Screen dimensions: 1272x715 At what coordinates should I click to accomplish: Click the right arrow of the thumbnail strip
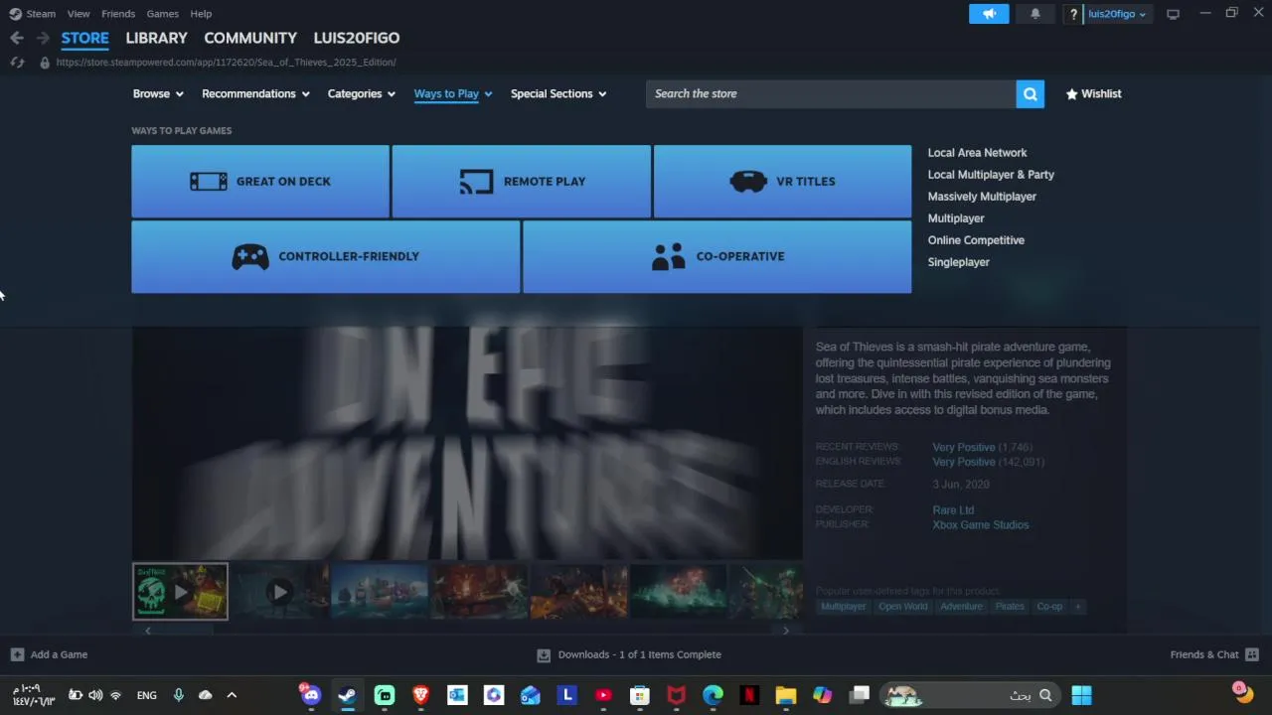tap(786, 630)
